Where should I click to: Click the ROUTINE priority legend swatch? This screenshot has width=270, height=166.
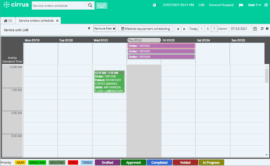point(57,162)
